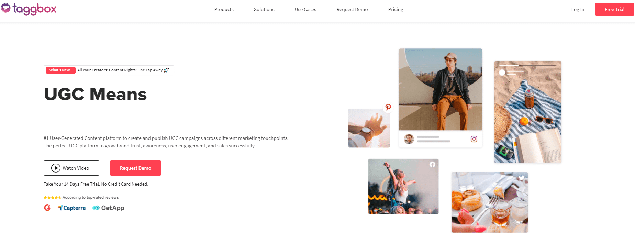Open the beach blanket story thumbnail
Image resolution: width=635 pixels, height=233 pixels.
pyautogui.click(x=528, y=112)
